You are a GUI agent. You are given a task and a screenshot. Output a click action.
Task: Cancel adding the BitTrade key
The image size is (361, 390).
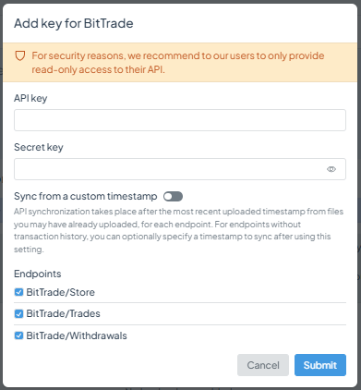point(263,365)
